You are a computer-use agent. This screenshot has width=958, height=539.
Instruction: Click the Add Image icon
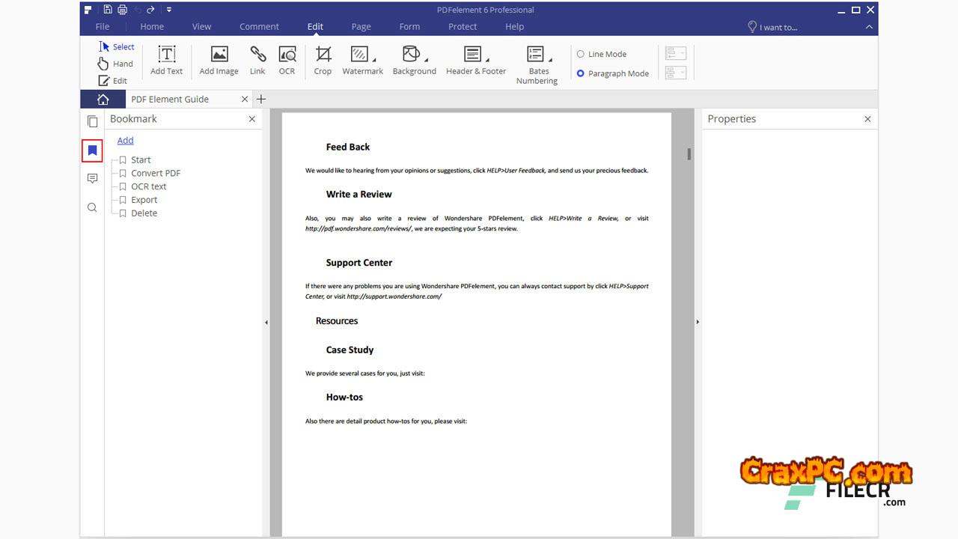(x=219, y=60)
